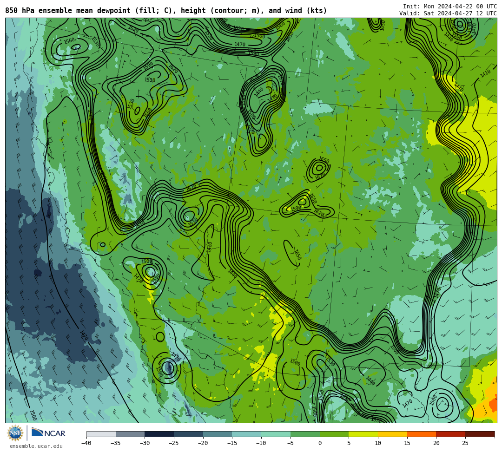The height and width of the screenshot is (452, 502).
Task: Pick the green swatch between -5 and 0
Action: [x=305, y=434]
